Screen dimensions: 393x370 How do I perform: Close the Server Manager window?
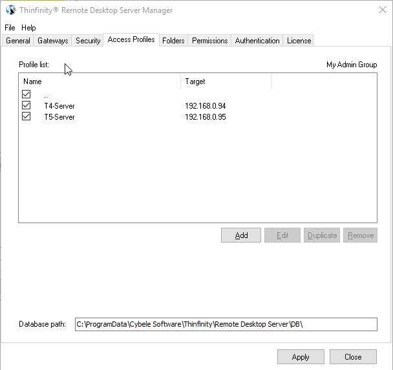(383, 10)
